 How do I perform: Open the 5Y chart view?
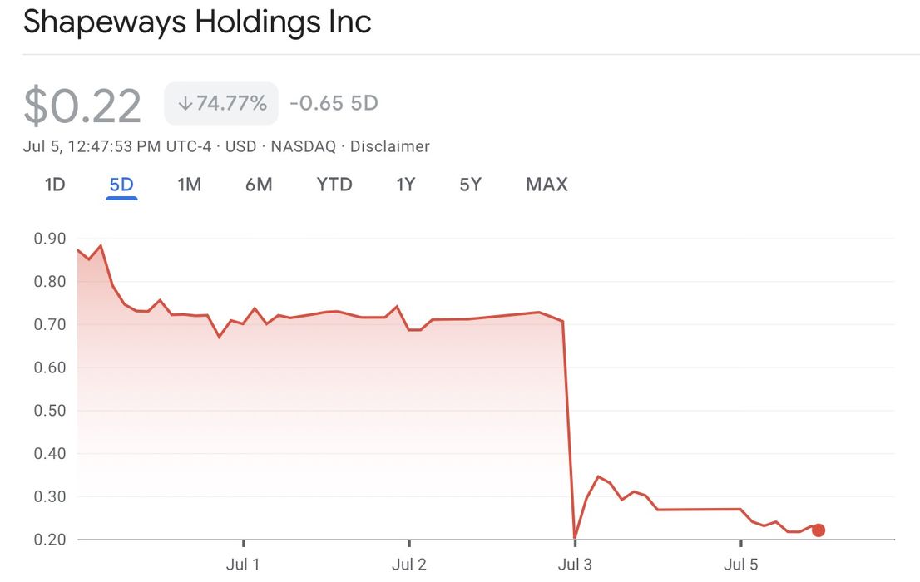(x=471, y=185)
